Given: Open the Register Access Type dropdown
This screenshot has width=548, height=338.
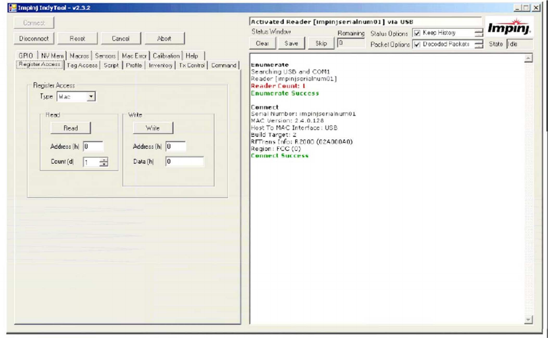Looking at the screenshot, I should [x=91, y=97].
